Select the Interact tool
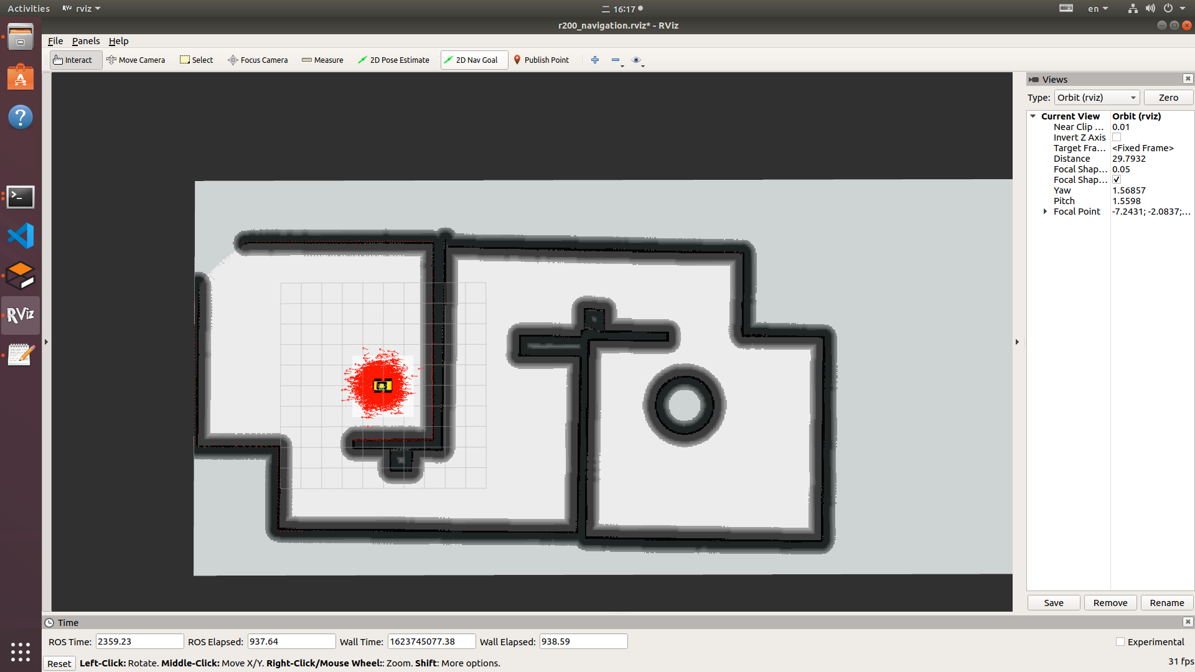Image resolution: width=1195 pixels, height=672 pixels. tap(75, 60)
